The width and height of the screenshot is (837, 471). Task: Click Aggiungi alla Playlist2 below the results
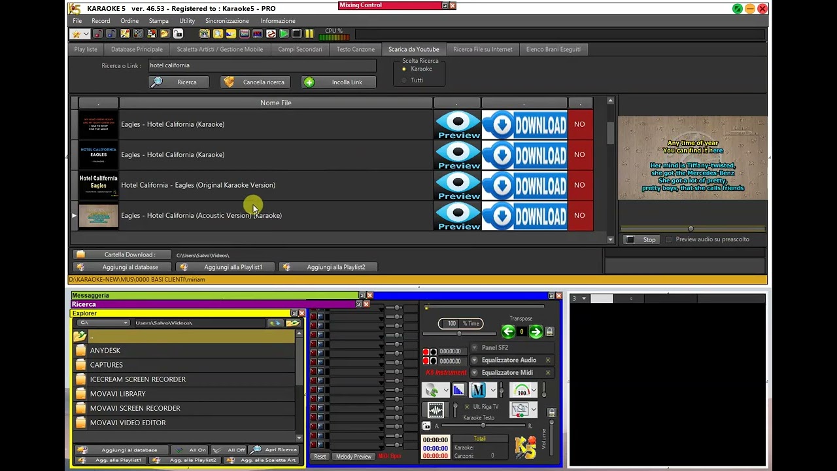point(328,267)
